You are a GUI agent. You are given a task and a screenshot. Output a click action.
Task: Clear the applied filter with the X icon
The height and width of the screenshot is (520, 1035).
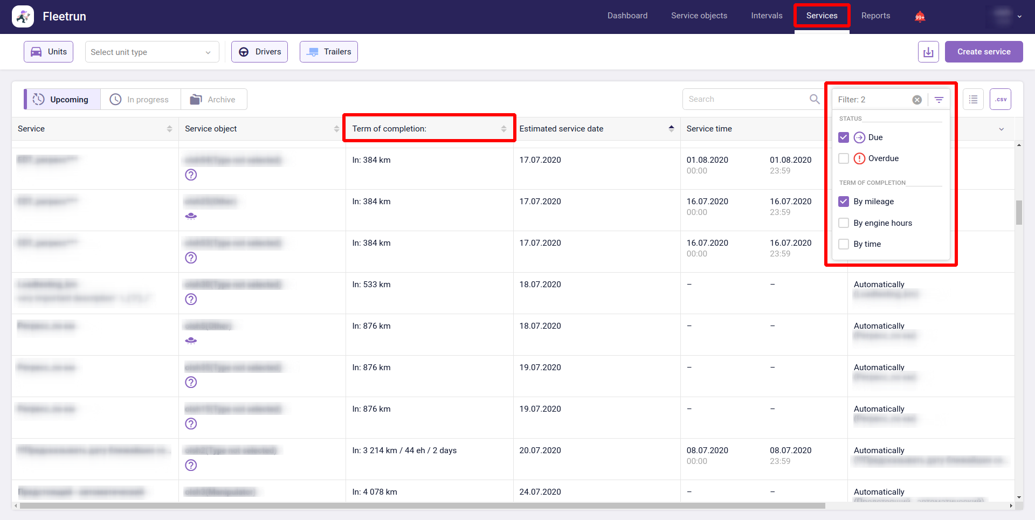(x=916, y=100)
